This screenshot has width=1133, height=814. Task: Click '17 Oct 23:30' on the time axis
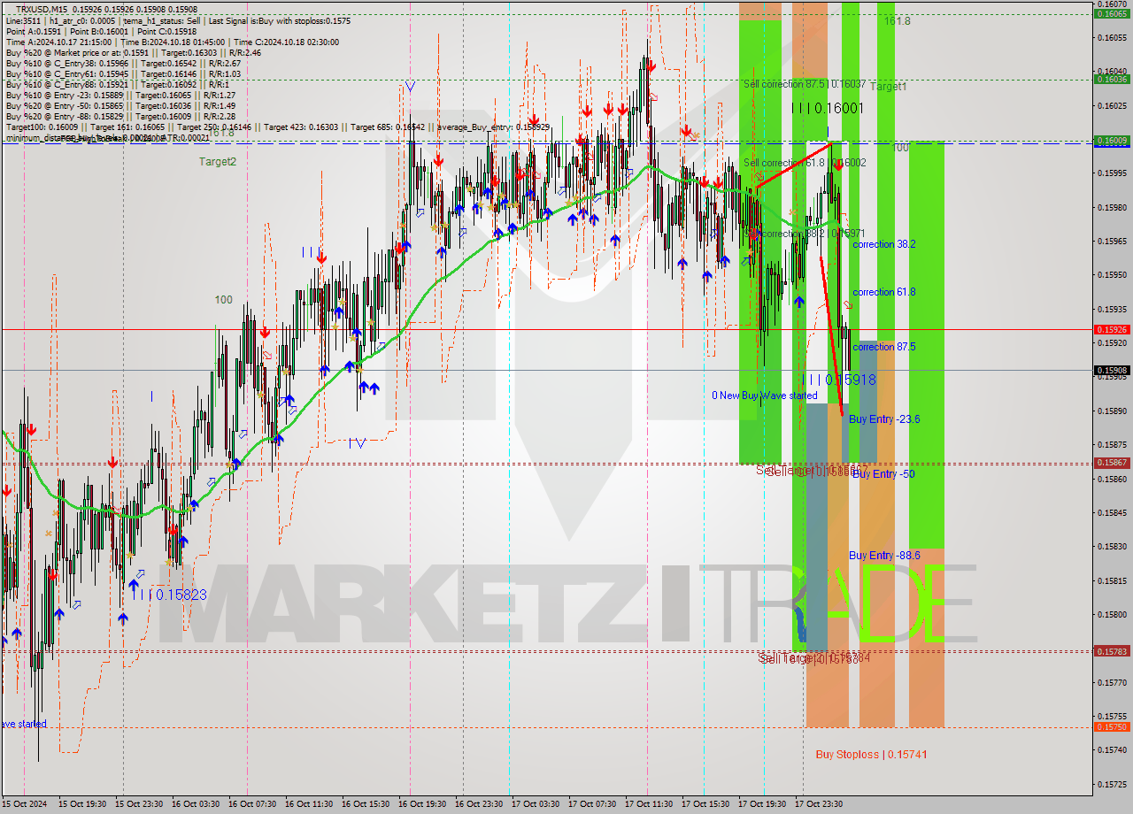(819, 804)
